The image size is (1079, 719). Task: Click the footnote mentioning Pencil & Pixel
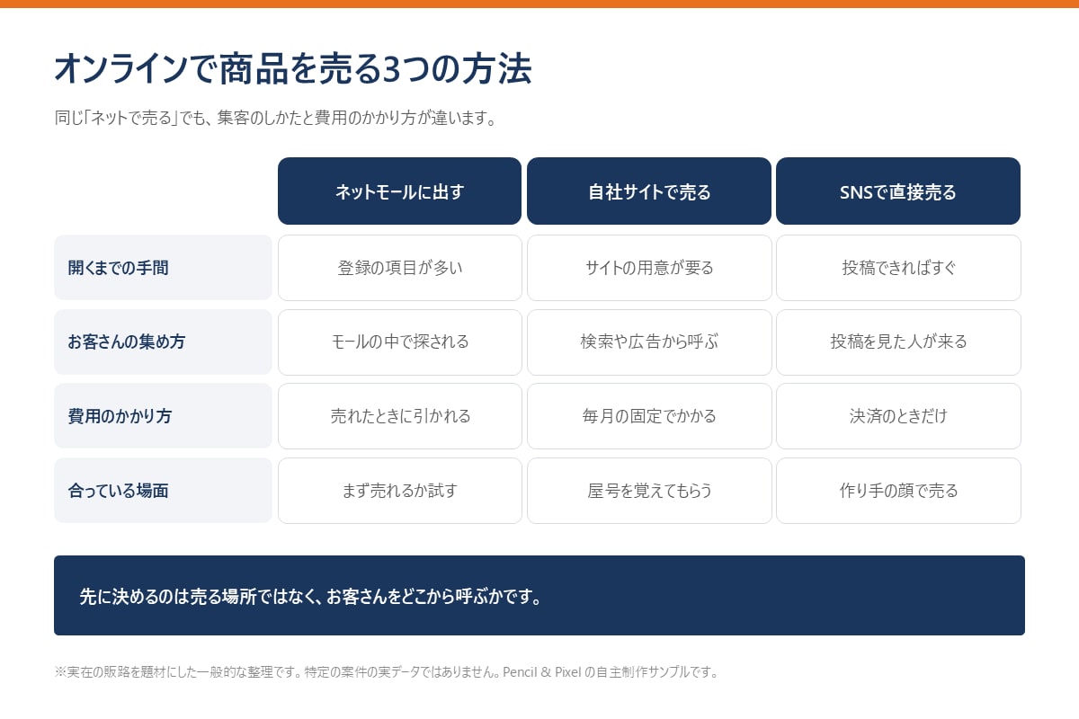[x=386, y=672]
